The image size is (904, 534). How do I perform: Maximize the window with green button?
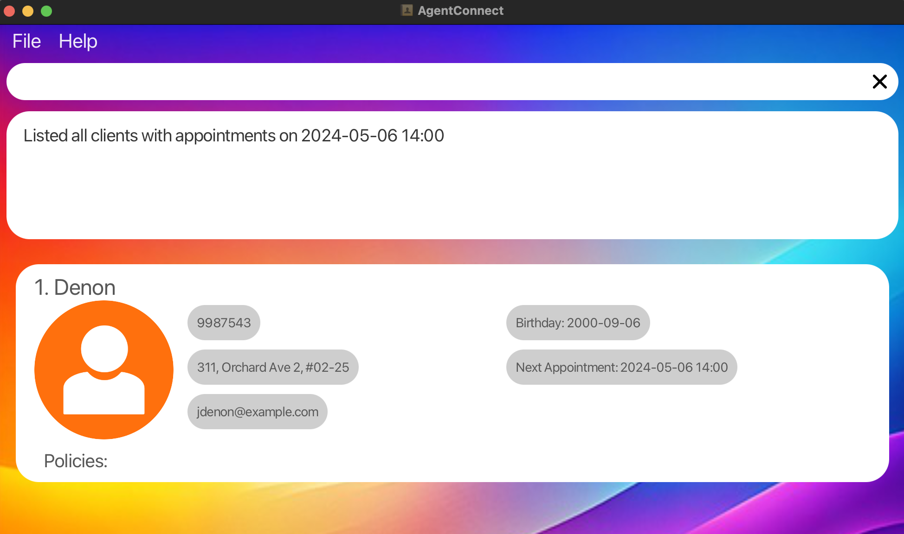46,11
